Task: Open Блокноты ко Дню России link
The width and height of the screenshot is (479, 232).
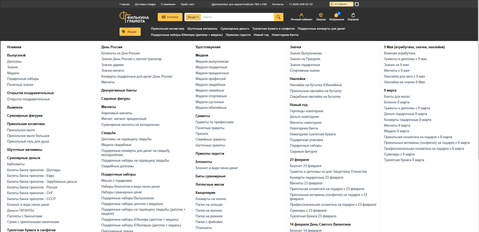Action: pyautogui.click(x=120, y=53)
